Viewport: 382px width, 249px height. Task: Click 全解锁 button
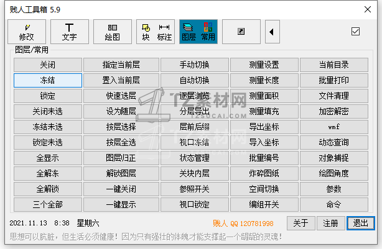[x=48, y=189]
